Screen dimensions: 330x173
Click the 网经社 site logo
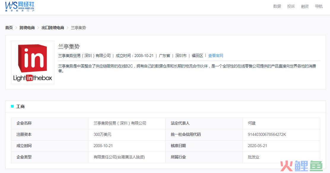(20, 7)
